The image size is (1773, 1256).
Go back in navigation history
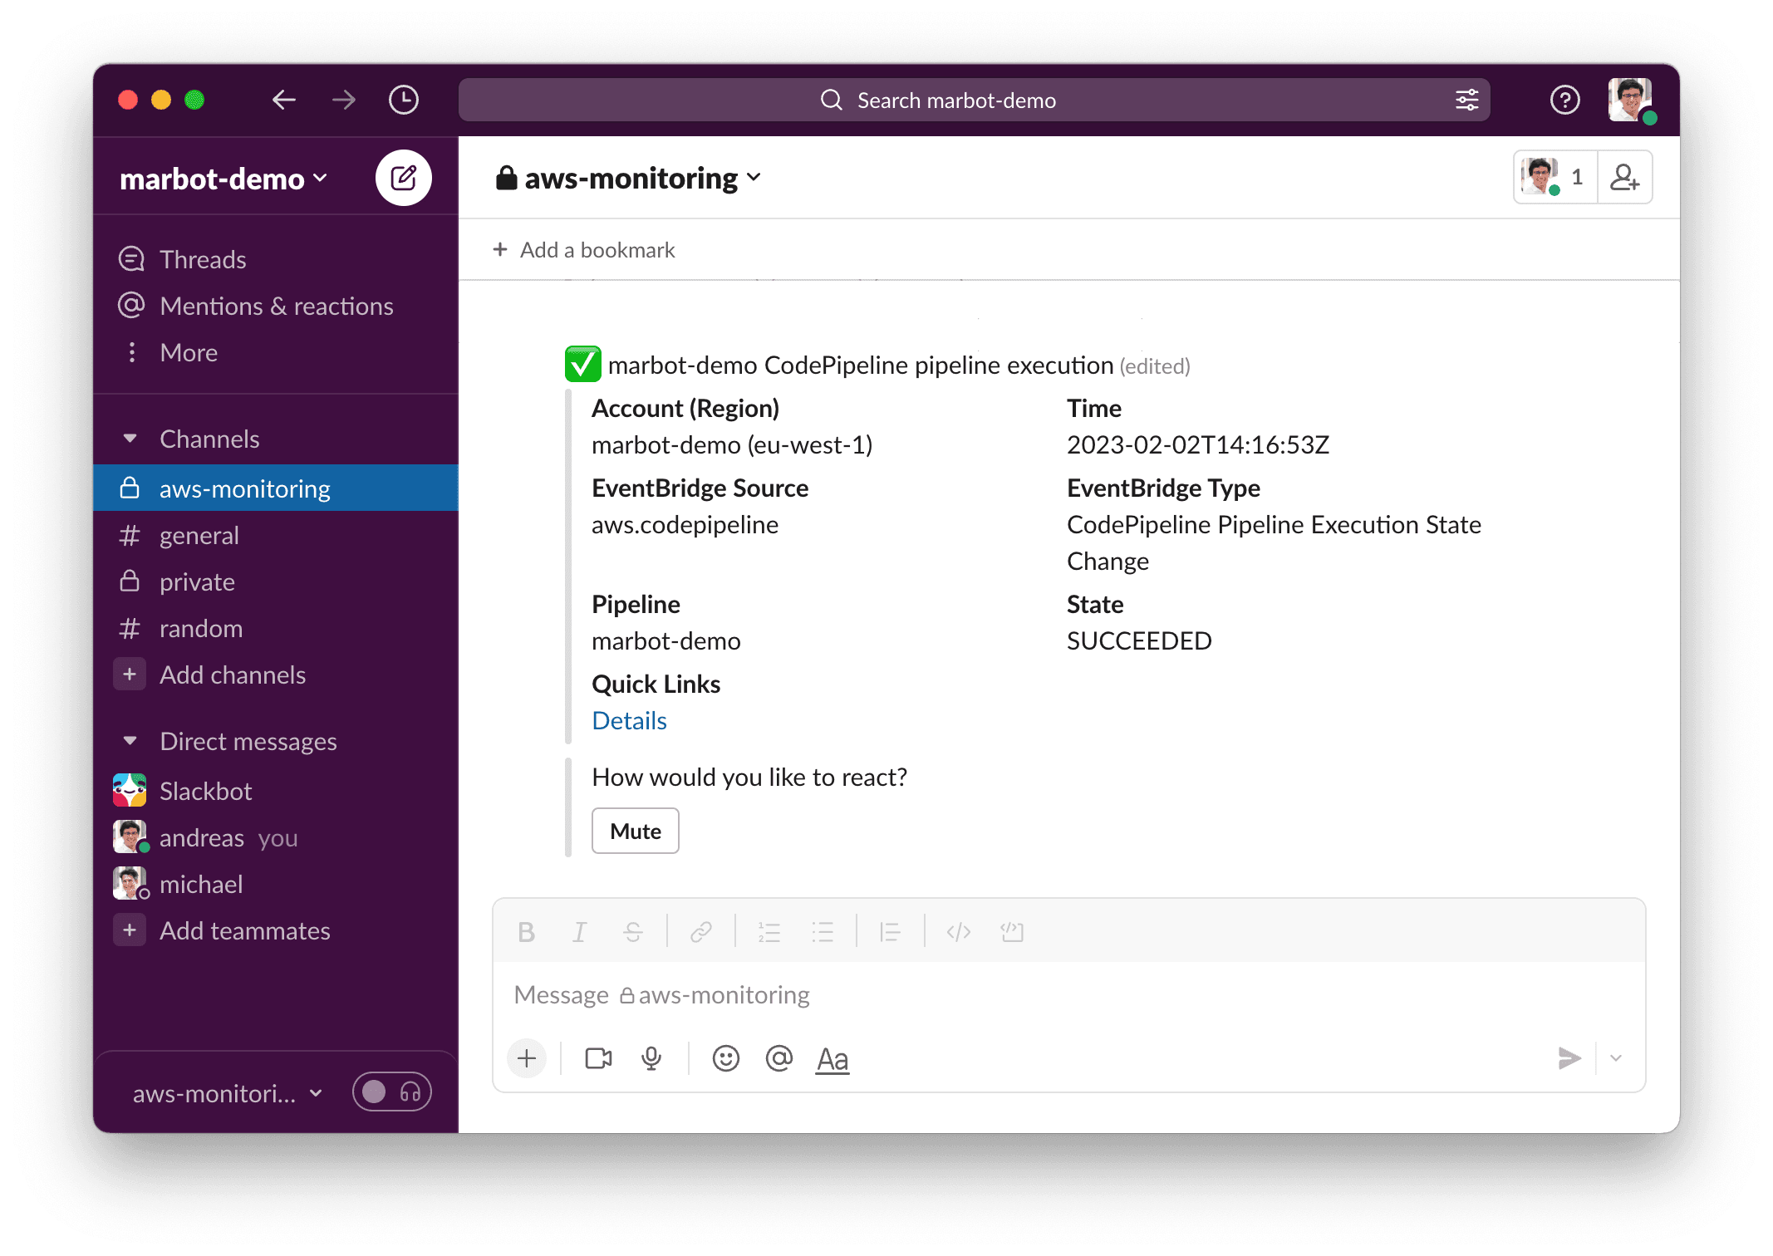click(284, 101)
